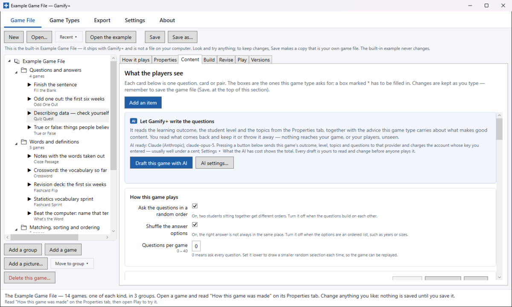Open the Properties tab

click(165, 60)
